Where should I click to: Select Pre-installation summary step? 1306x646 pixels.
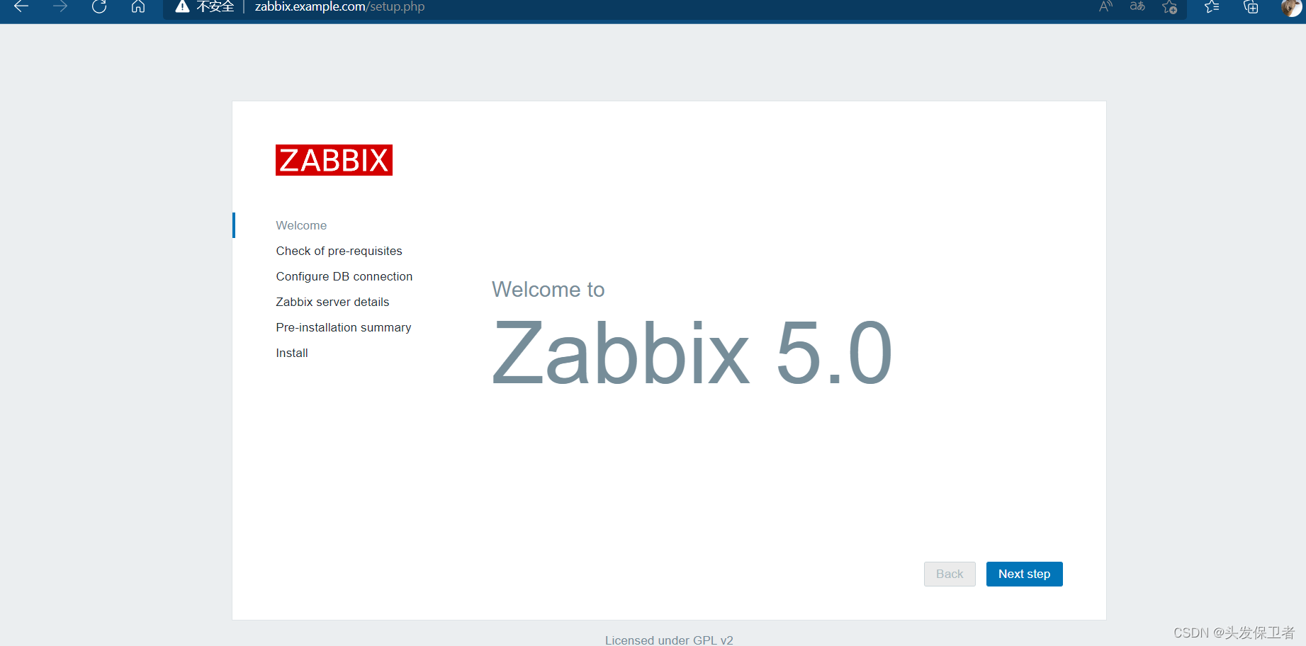point(343,327)
